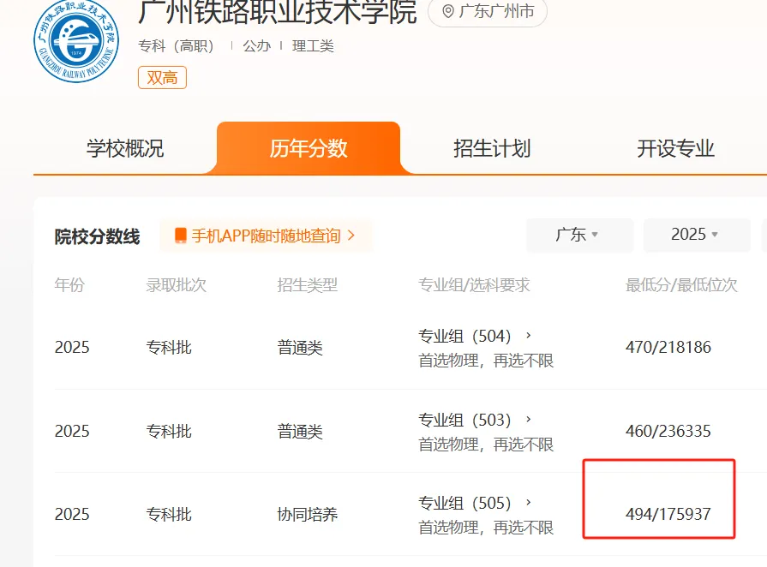Image resolution: width=767 pixels, height=567 pixels.
Task: Click the school title 广州铁路职业技术学院
Action: (x=278, y=12)
